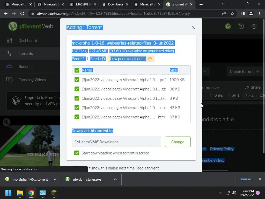Go back in browser history
The image size is (265, 199).
tap(6, 13)
